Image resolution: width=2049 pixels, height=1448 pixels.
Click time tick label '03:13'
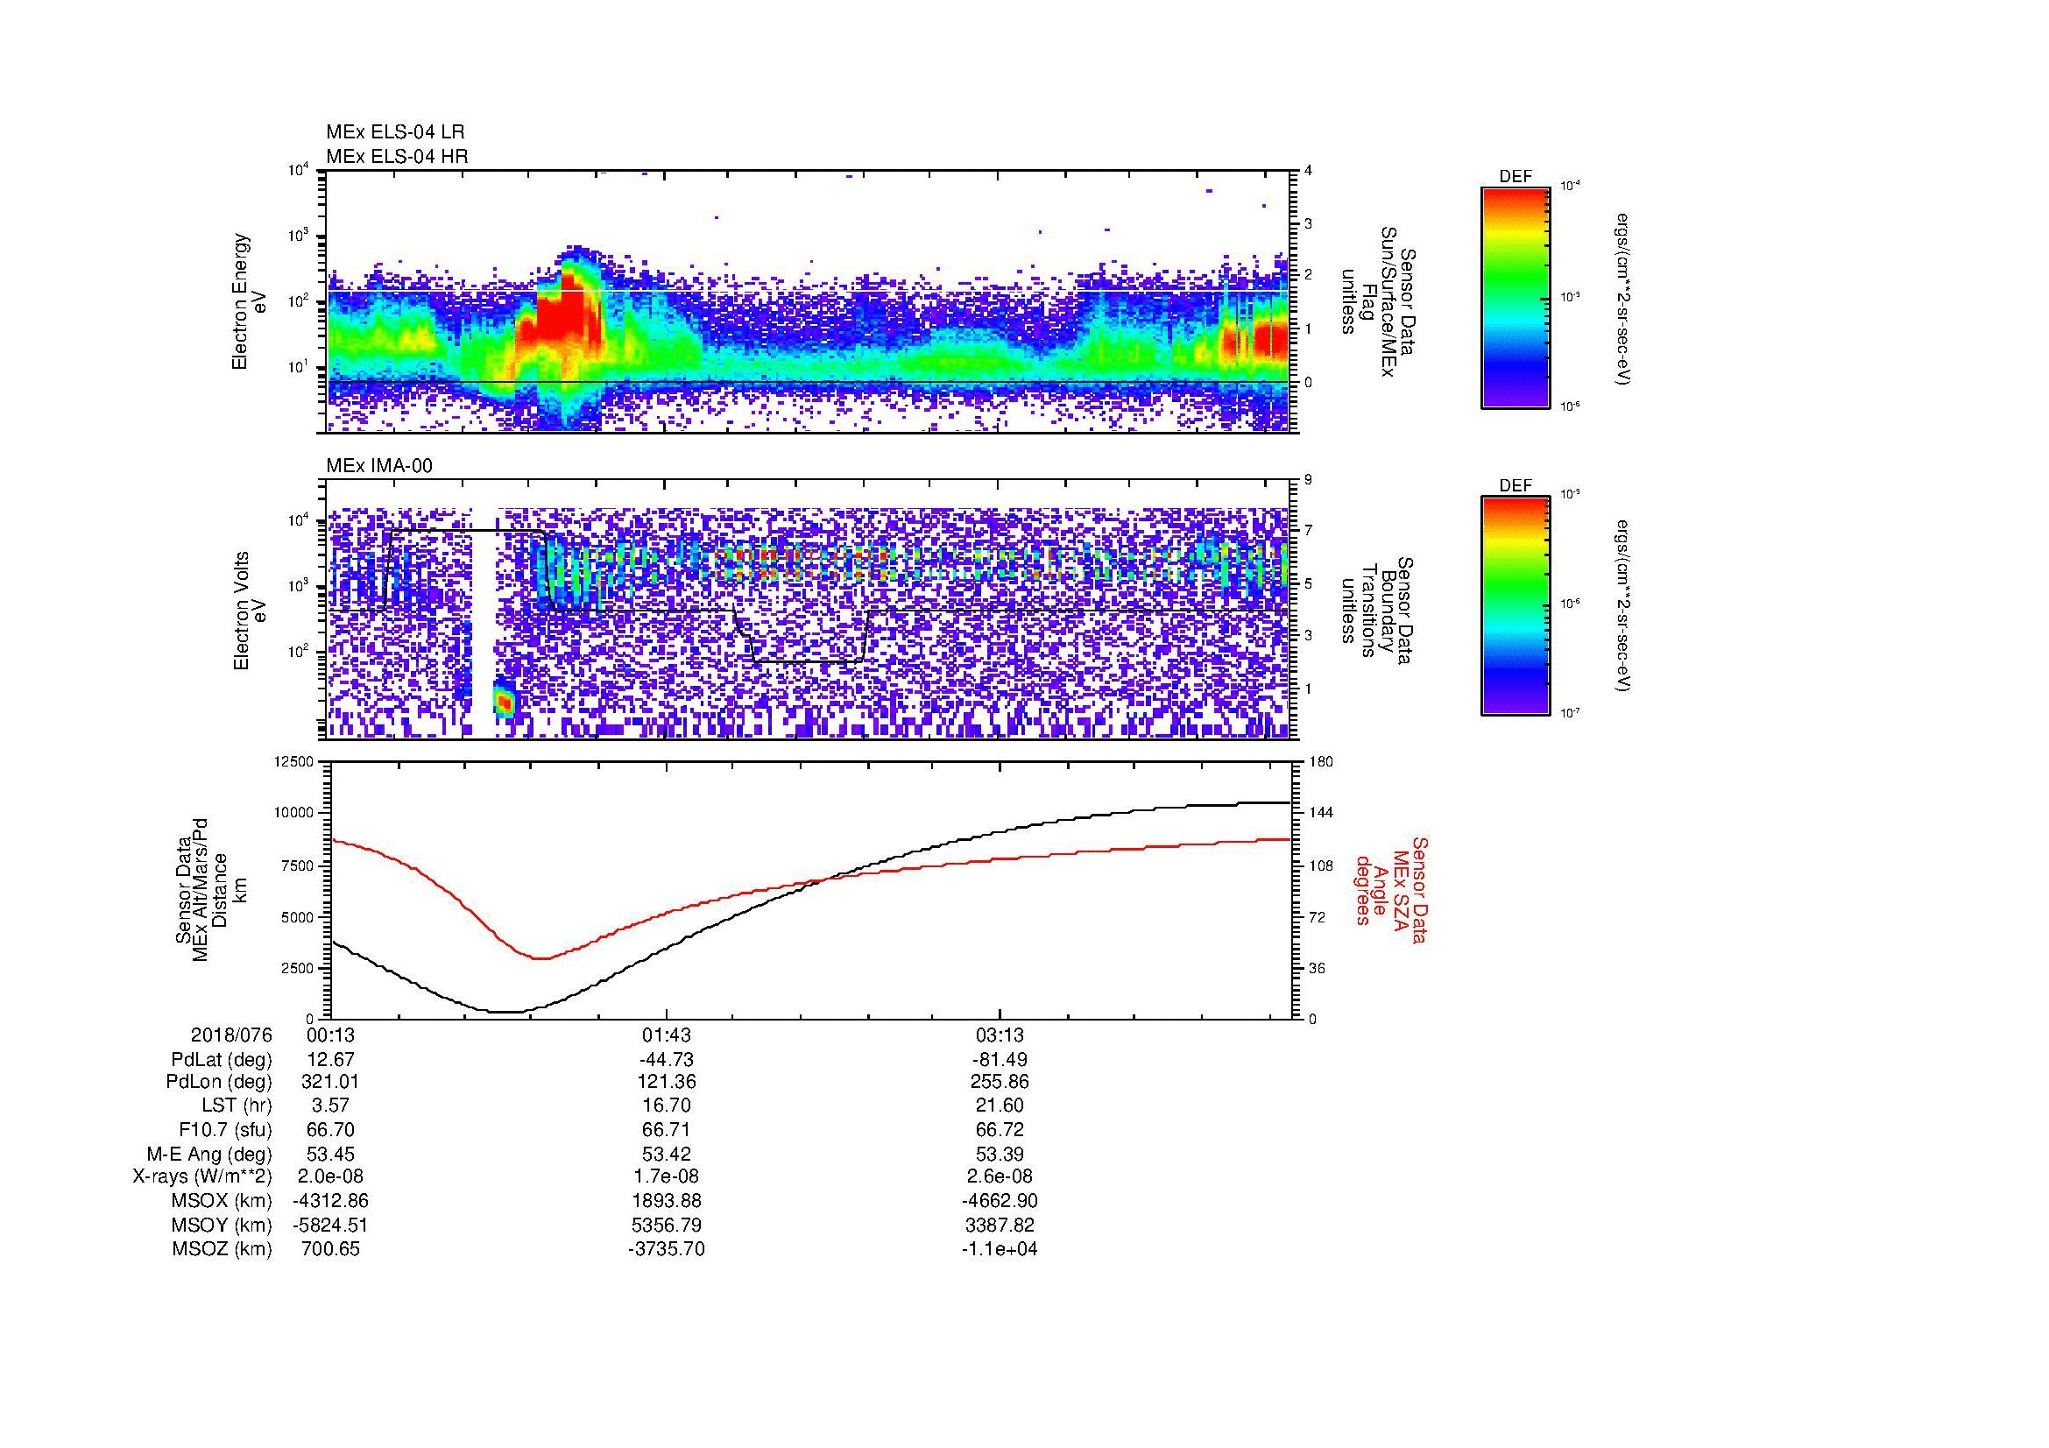coord(1000,1035)
